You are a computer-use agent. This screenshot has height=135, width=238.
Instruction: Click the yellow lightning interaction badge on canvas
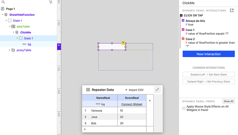[x=123, y=43]
